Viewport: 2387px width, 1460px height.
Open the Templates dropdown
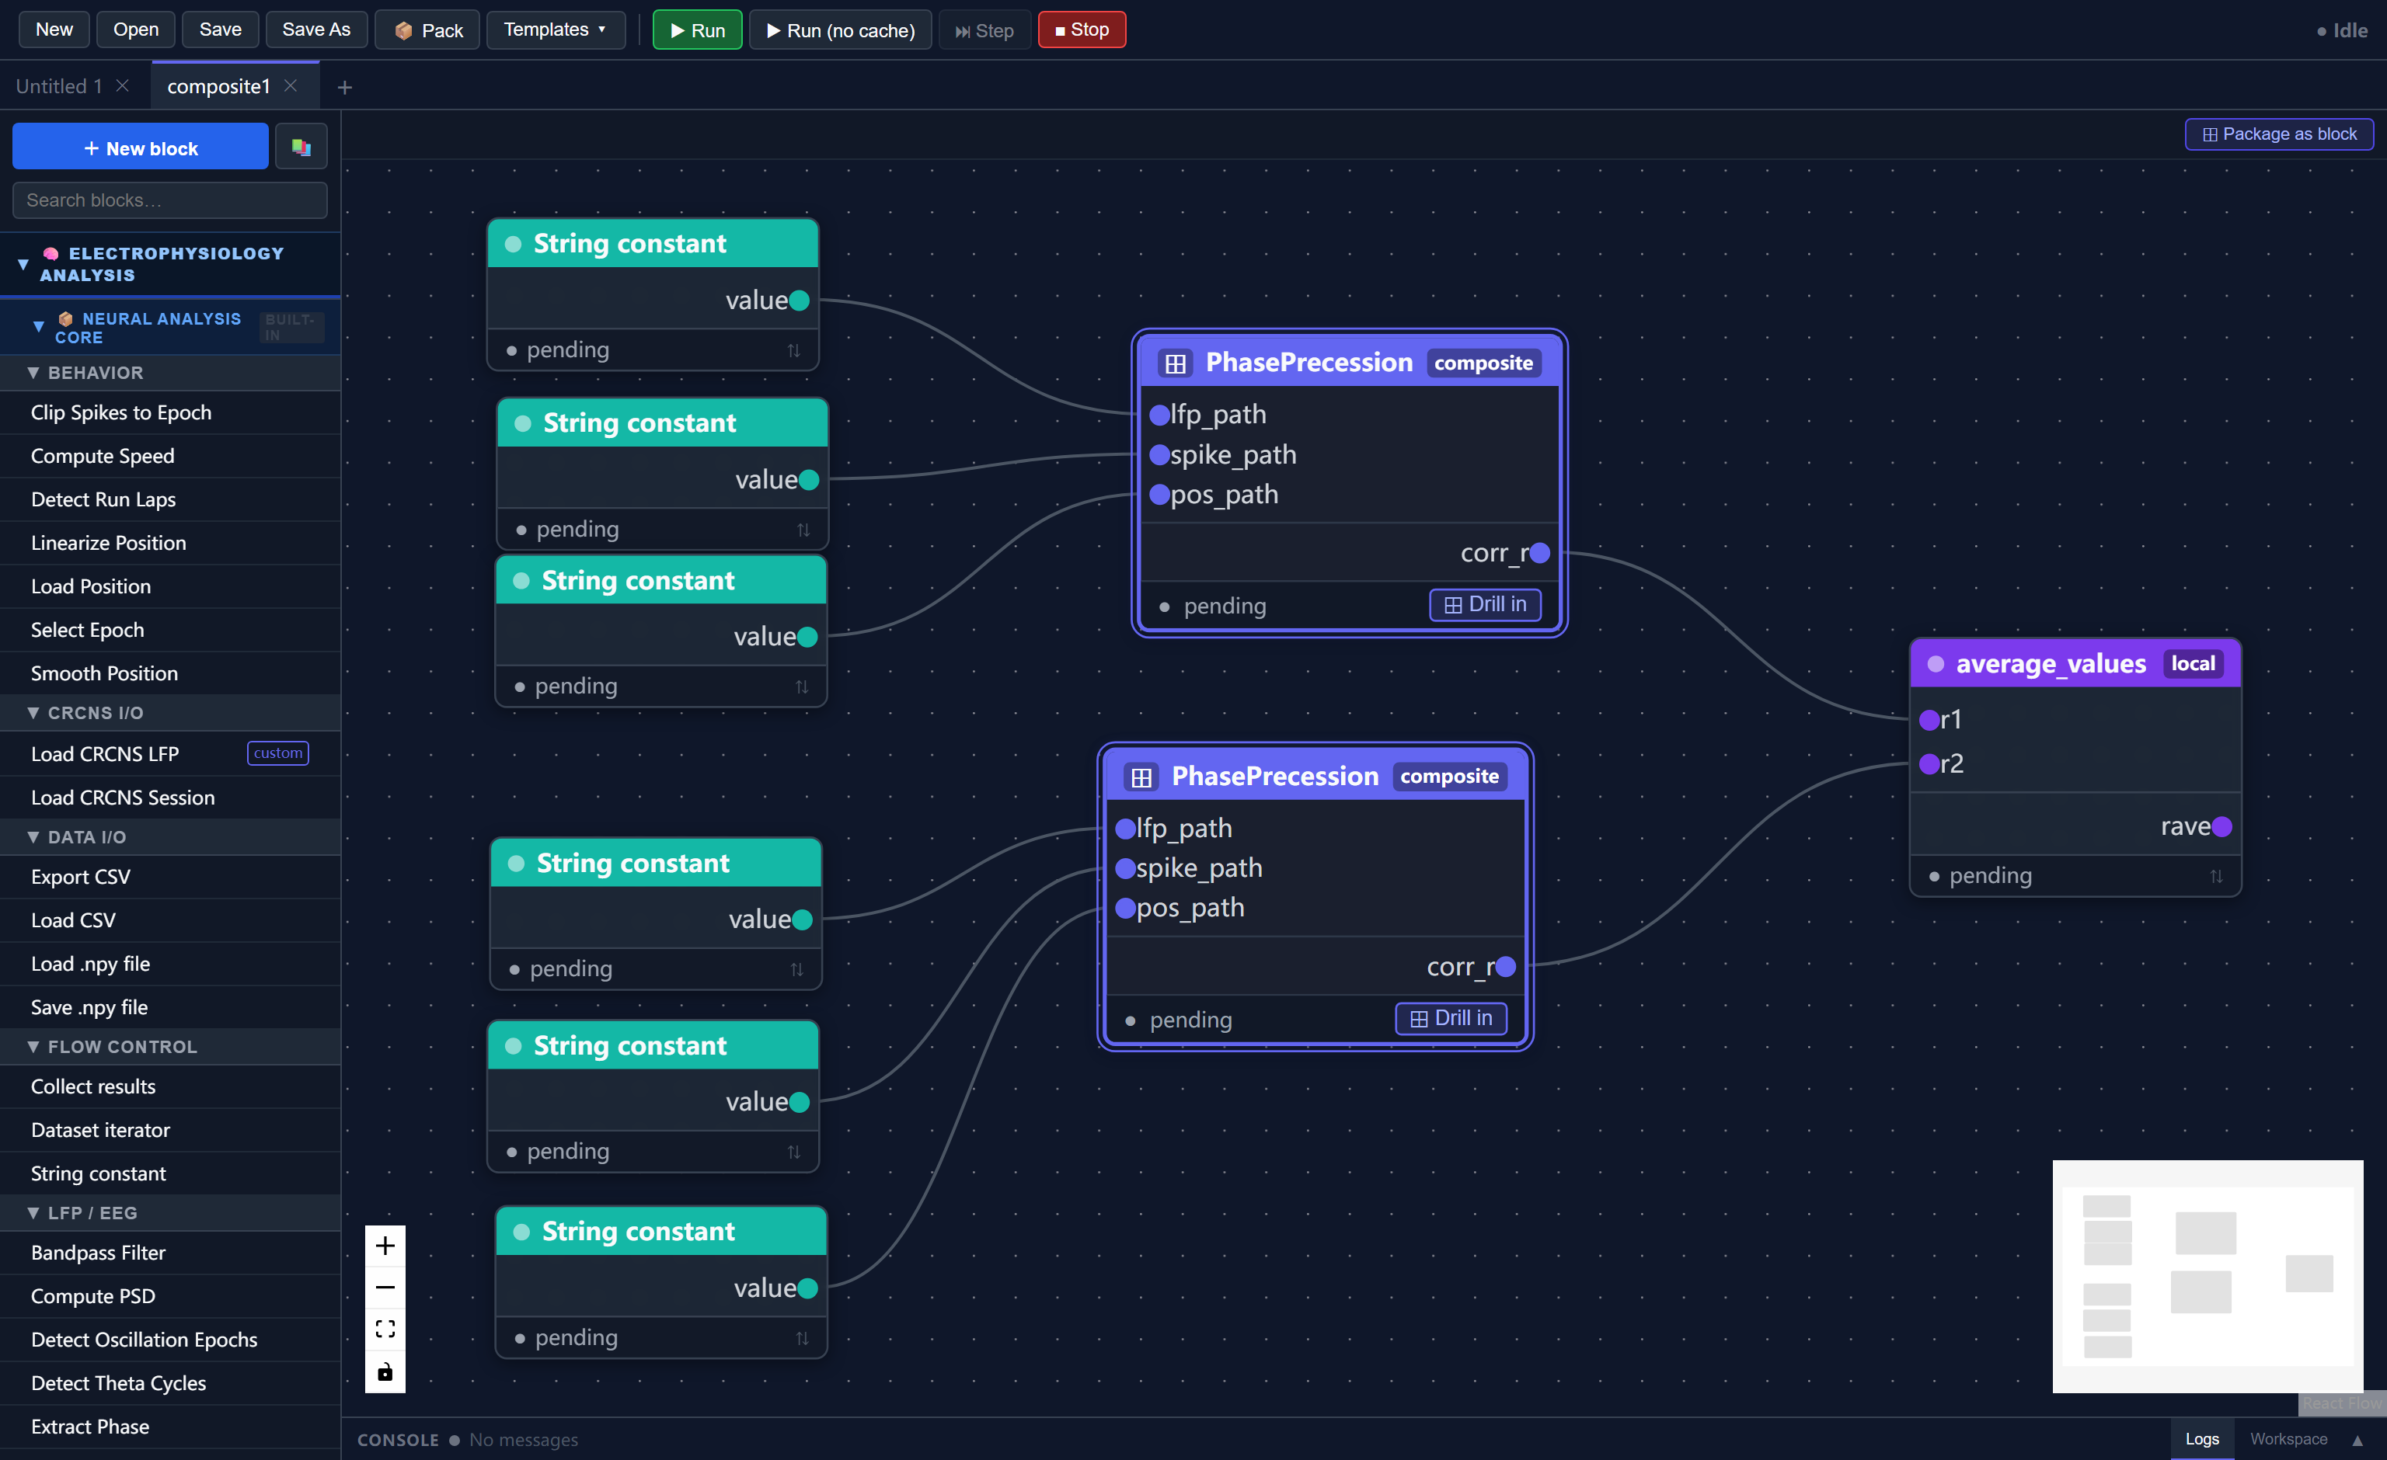click(555, 29)
